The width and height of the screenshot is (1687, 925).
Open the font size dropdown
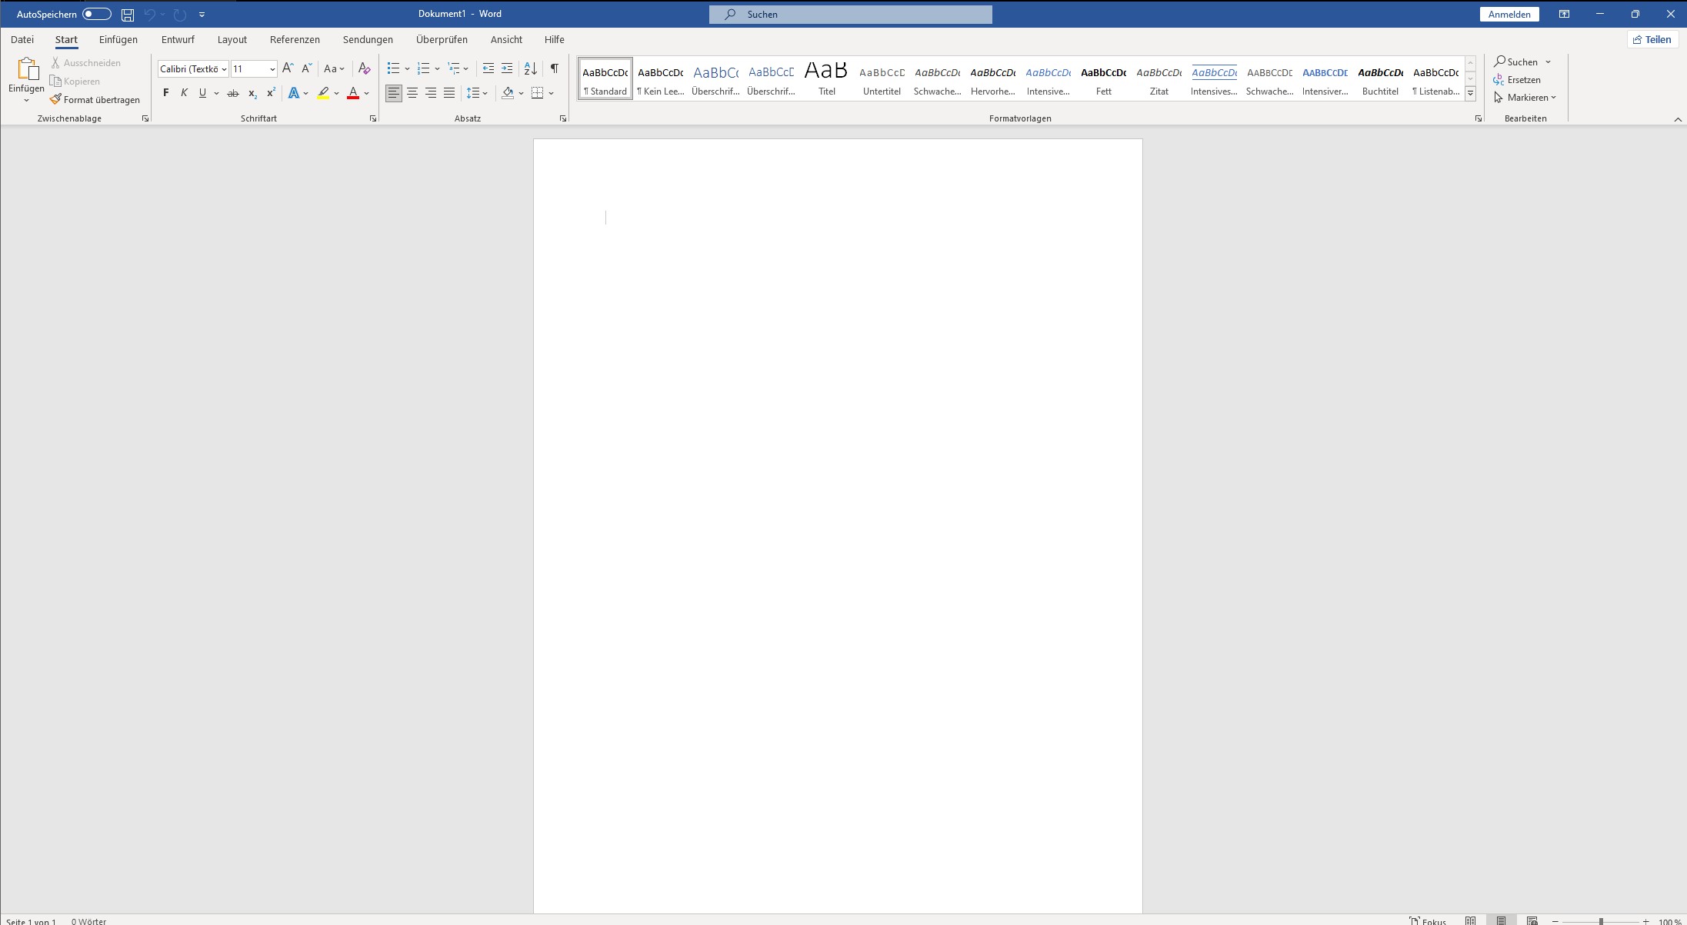point(272,69)
